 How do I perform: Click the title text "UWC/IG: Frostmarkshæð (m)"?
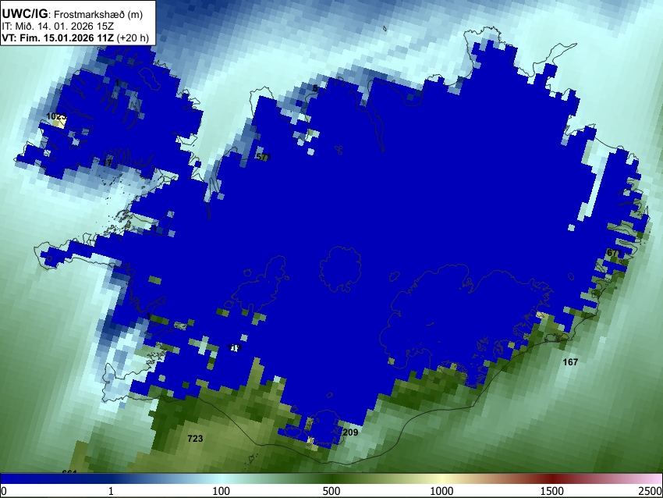coord(73,14)
